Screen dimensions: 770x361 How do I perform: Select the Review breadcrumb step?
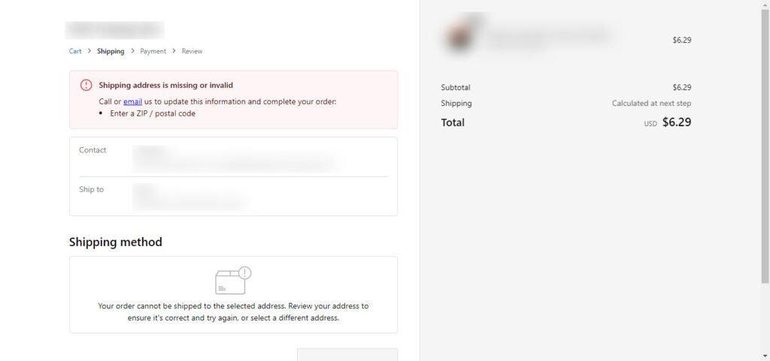[x=192, y=51]
